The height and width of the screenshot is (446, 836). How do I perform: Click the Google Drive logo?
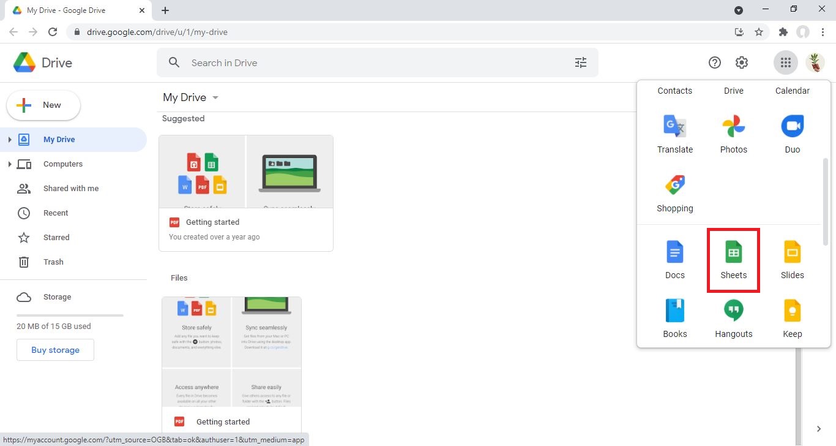[x=42, y=62]
